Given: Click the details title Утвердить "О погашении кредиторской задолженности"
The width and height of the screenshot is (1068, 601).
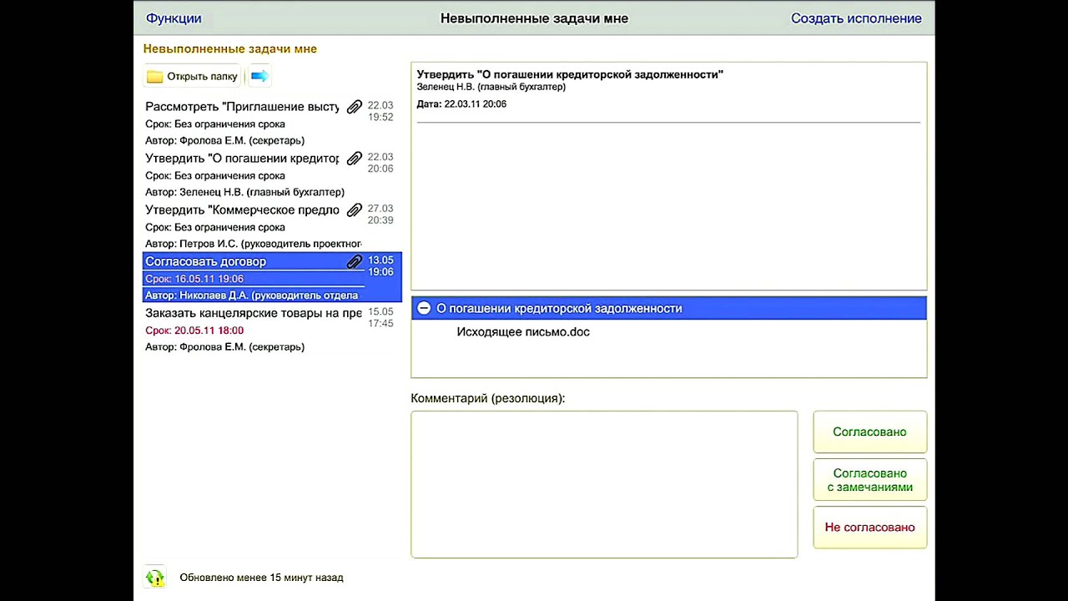Looking at the screenshot, I should pos(570,74).
